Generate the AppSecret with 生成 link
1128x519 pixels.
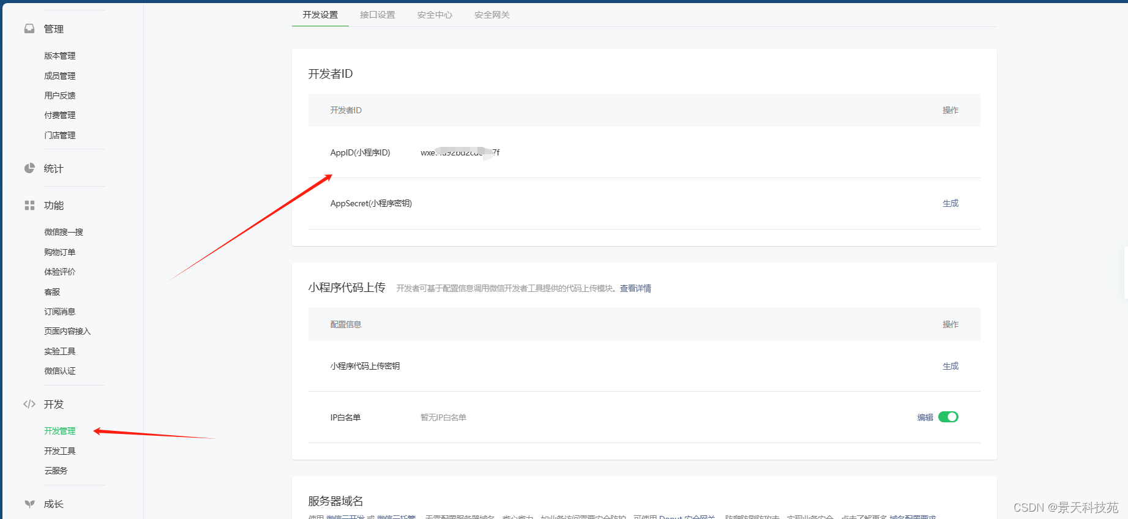click(x=951, y=203)
